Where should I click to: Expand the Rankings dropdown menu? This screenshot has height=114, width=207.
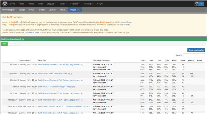(89, 4)
